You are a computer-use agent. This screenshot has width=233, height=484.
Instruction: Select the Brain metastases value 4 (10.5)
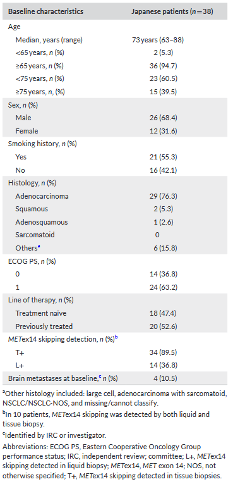tap(157, 378)
